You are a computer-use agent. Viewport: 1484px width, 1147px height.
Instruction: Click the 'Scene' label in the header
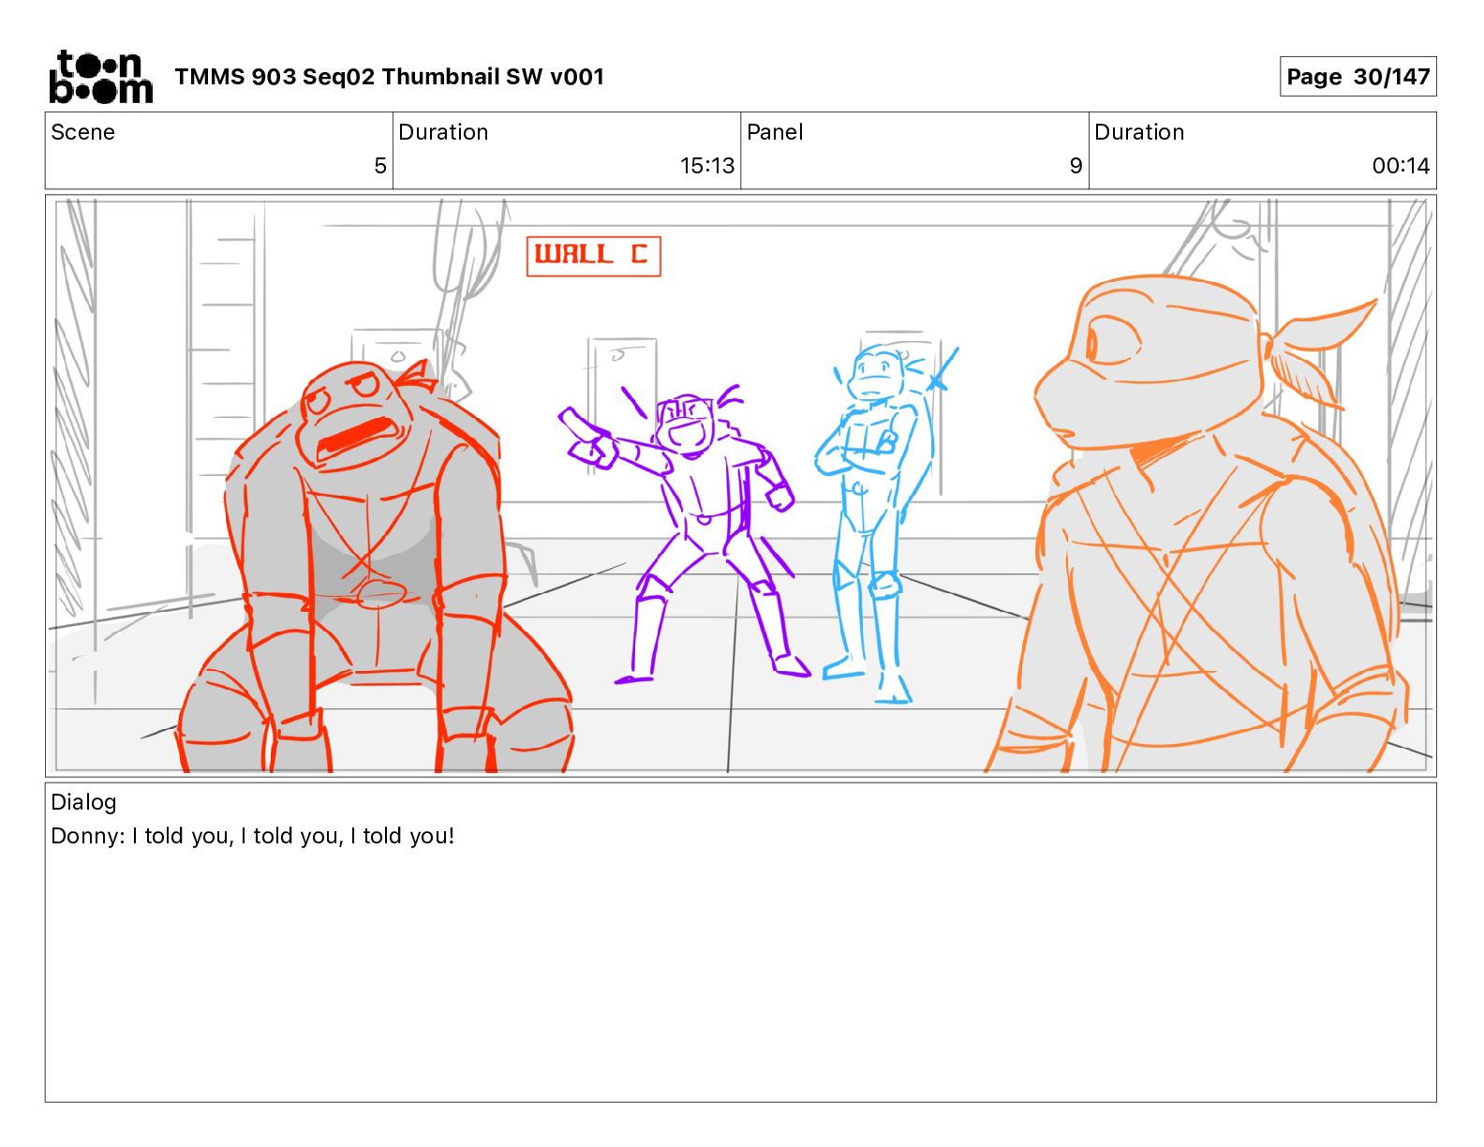coord(83,132)
